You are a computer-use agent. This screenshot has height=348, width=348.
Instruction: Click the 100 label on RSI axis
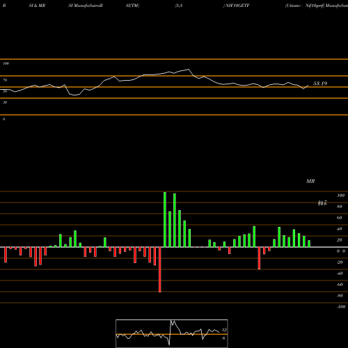[6, 63]
